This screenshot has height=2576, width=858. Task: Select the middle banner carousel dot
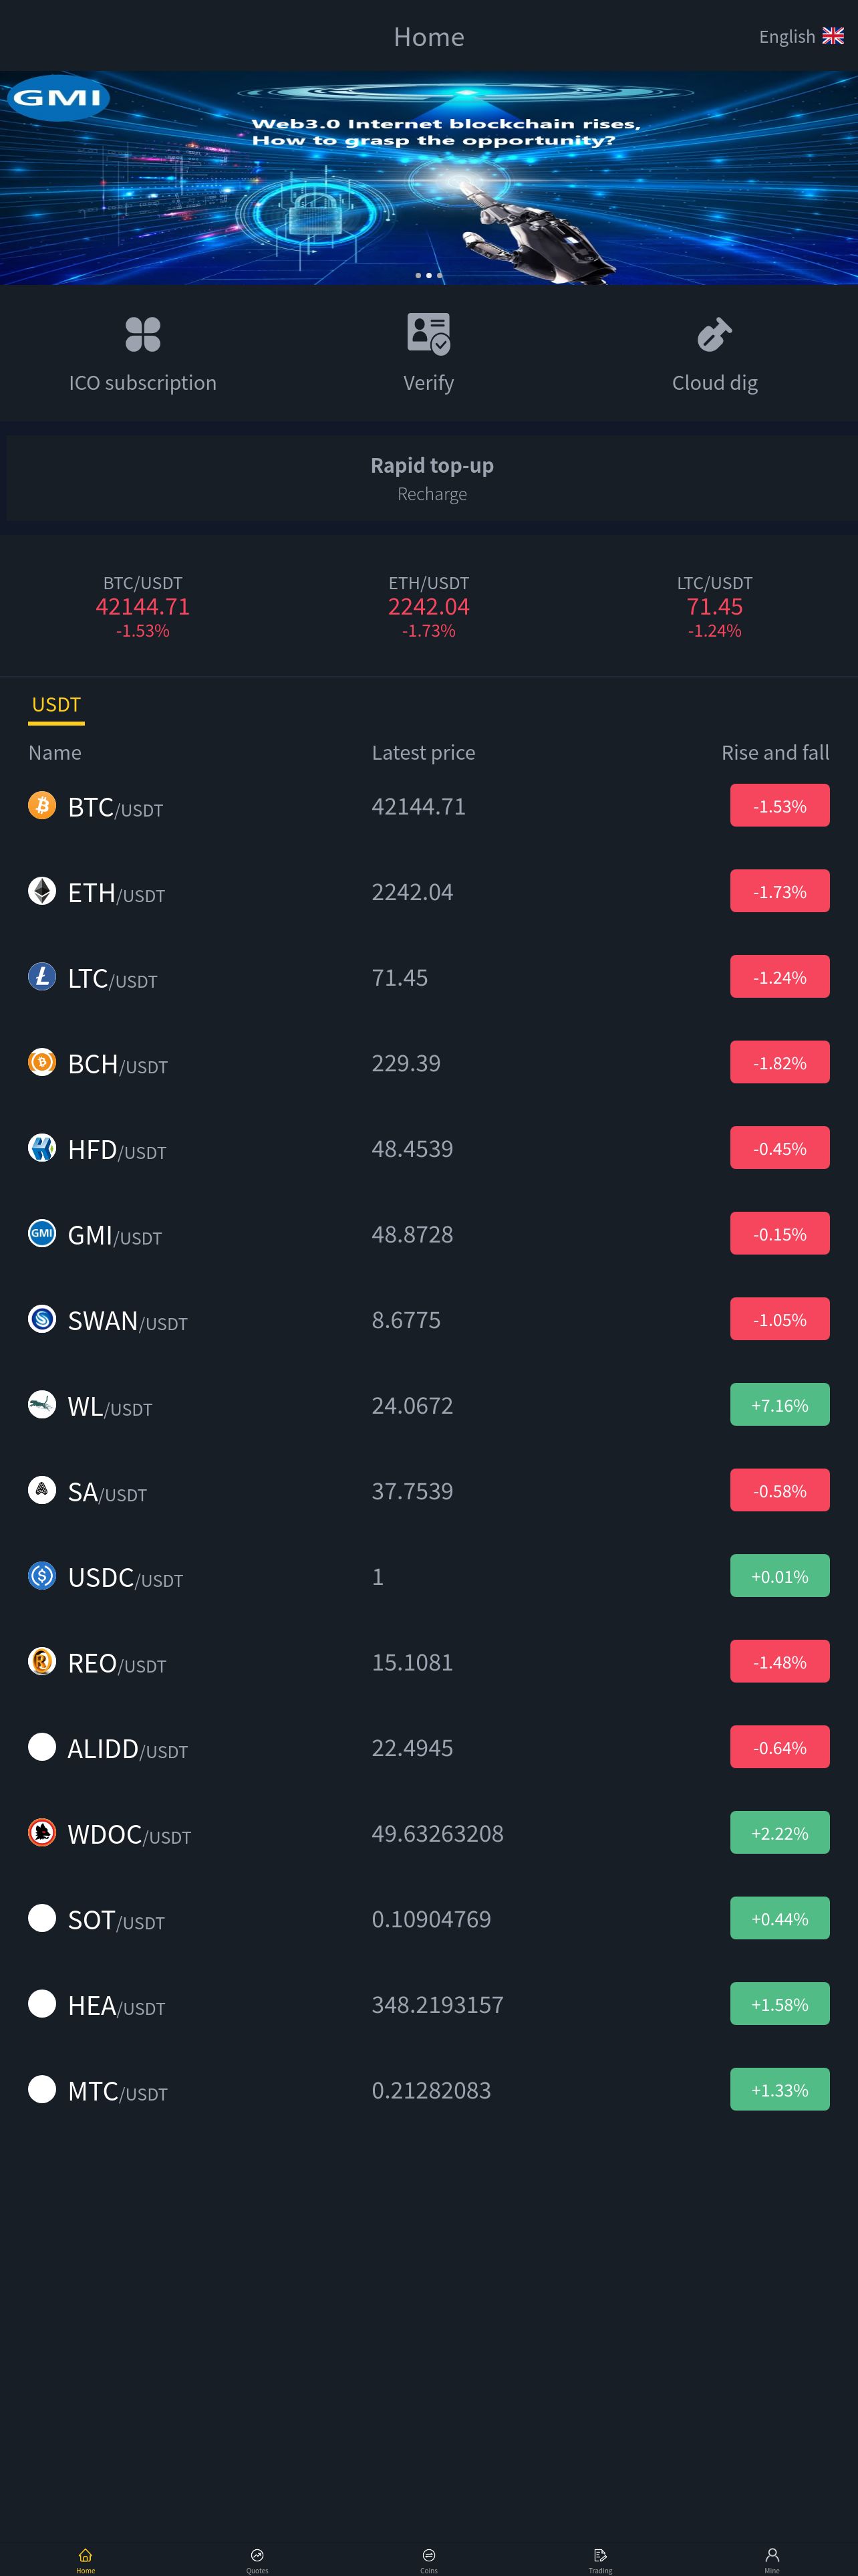click(x=428, y=275)
